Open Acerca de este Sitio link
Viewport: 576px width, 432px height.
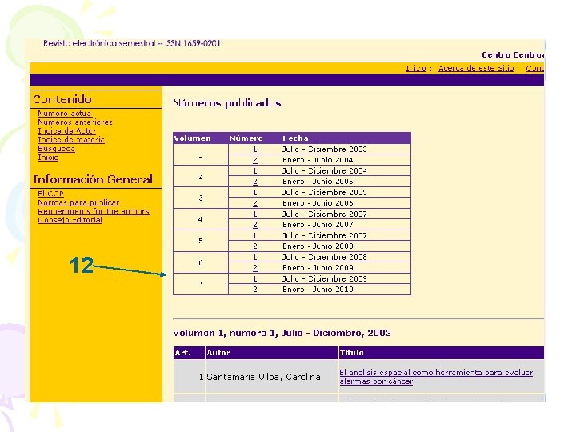[x=476, y=68]
